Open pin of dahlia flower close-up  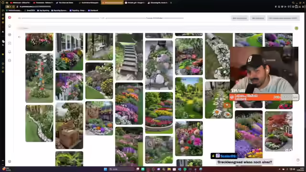coord(189,139)
